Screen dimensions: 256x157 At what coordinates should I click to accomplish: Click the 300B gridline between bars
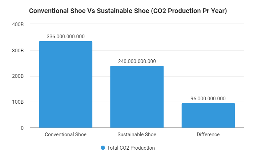pyautogui.click(x=101, y=50)
